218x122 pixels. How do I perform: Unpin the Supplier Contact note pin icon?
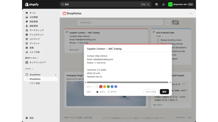coord(67,32)
